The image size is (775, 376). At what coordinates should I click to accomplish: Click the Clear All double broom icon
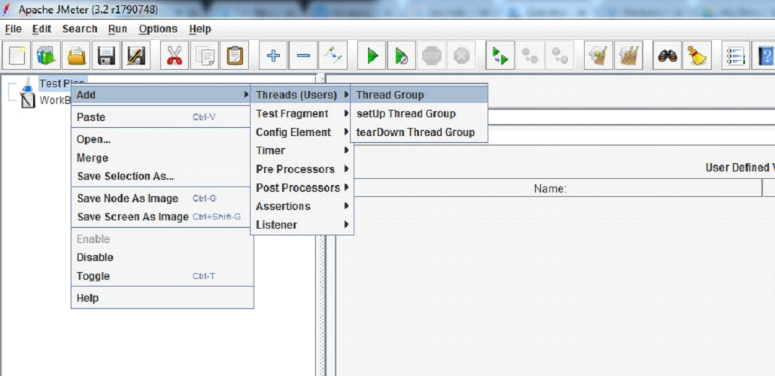(628, 56)
